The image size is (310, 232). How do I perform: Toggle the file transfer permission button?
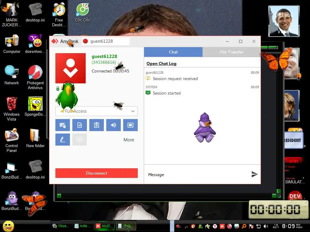point(80,125)
